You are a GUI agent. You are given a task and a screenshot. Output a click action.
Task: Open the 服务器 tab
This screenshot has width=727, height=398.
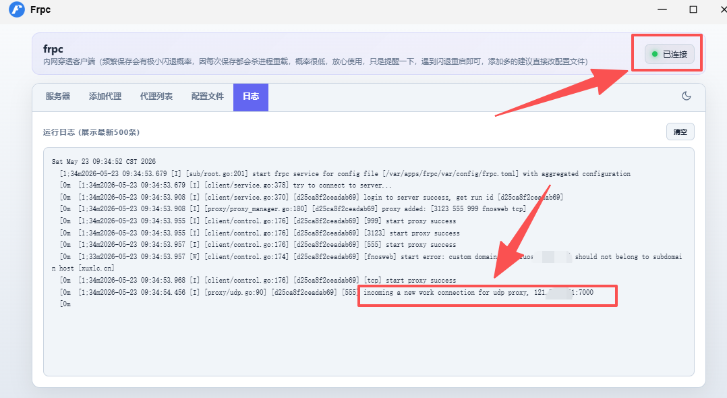point(58,96)
